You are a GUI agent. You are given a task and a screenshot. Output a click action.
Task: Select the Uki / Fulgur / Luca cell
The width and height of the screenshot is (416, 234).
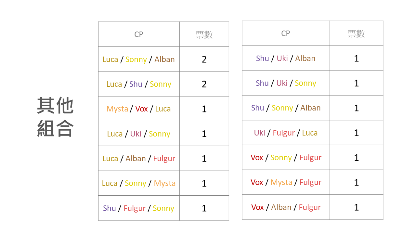[x=286, y=133]
